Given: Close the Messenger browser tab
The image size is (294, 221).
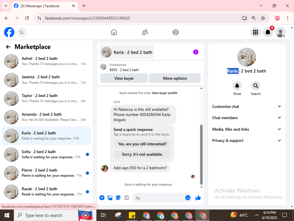Looking at the screenshot, I should pos(74,6).
